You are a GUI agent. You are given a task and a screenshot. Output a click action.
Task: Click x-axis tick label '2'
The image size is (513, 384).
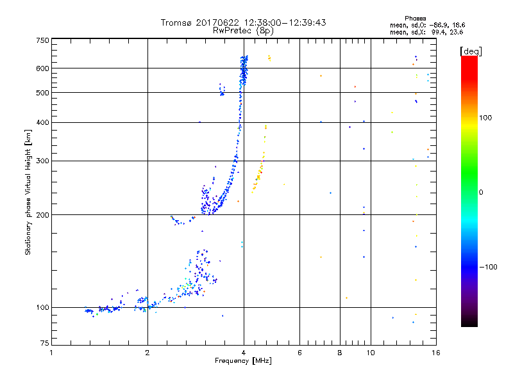pyautogui.click(x=147, y=353)
